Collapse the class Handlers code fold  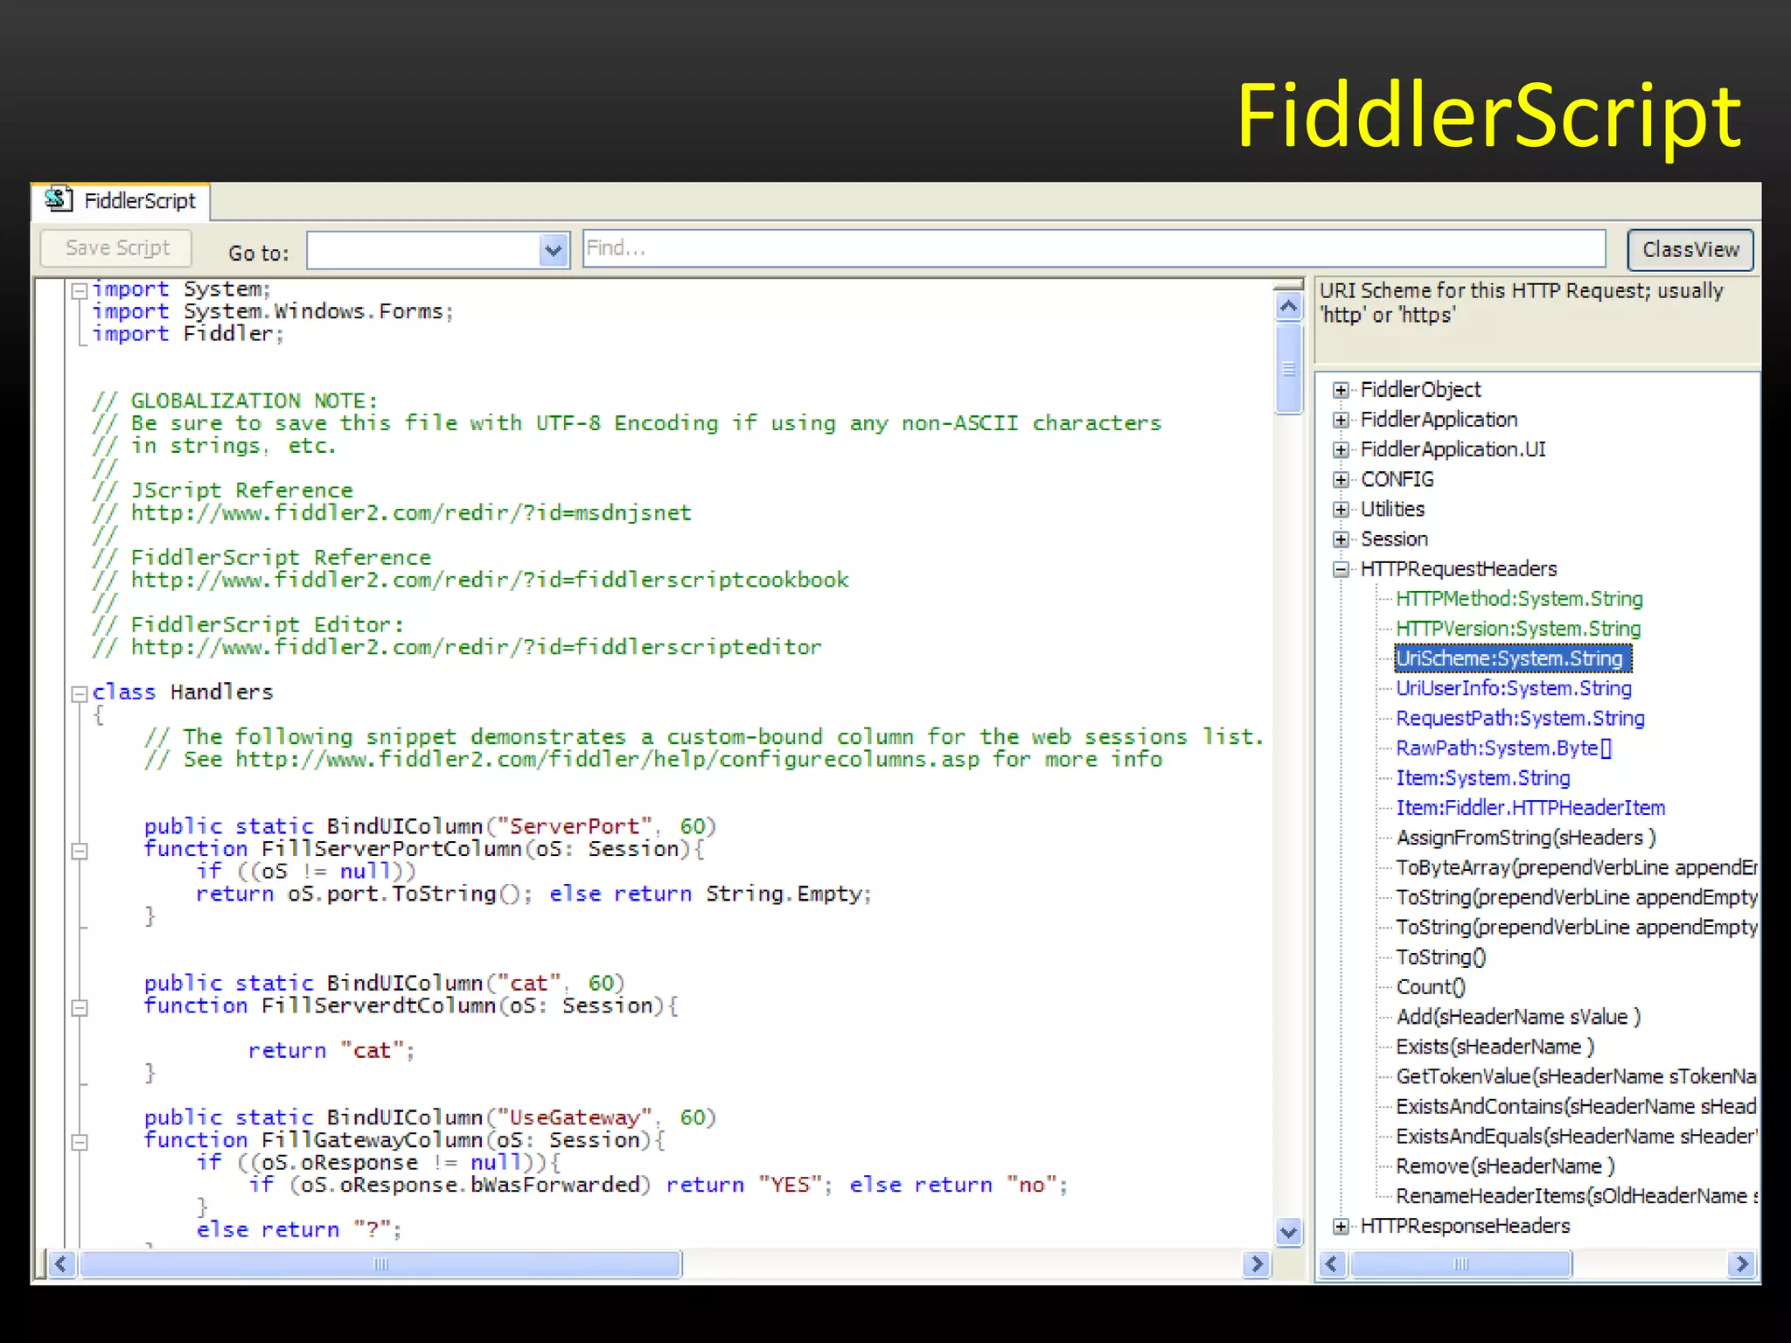point(80,694)
